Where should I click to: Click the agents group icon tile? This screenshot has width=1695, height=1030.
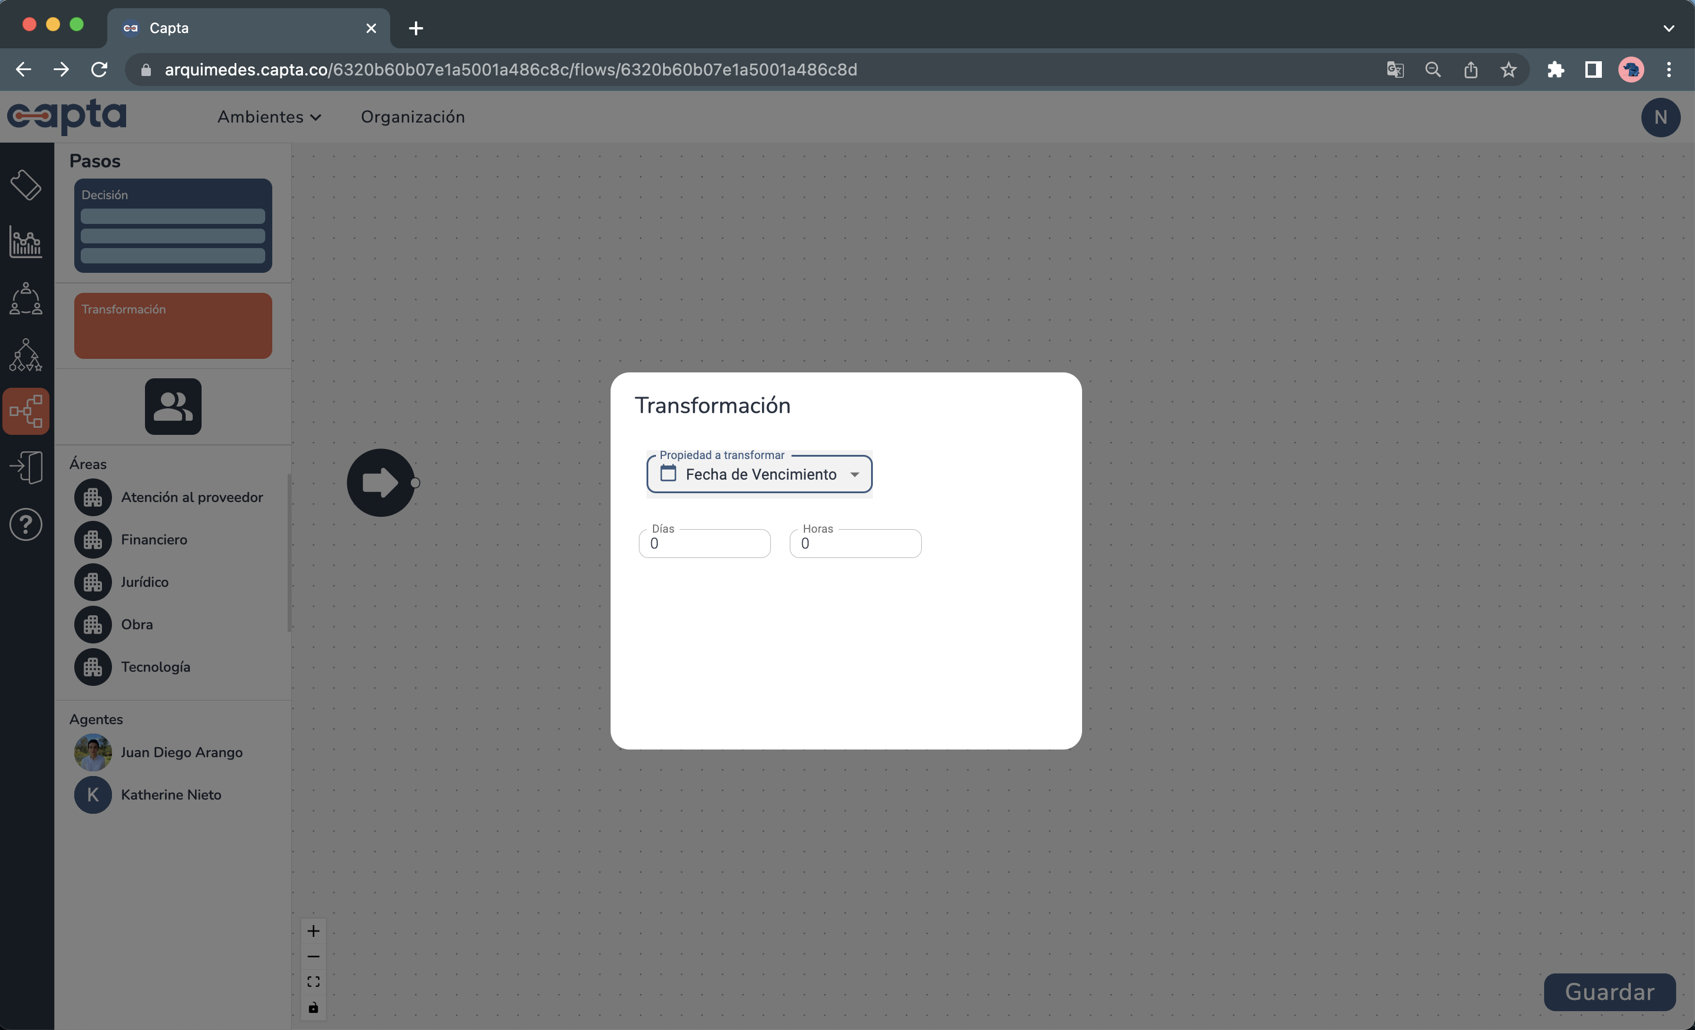[173, 407]
